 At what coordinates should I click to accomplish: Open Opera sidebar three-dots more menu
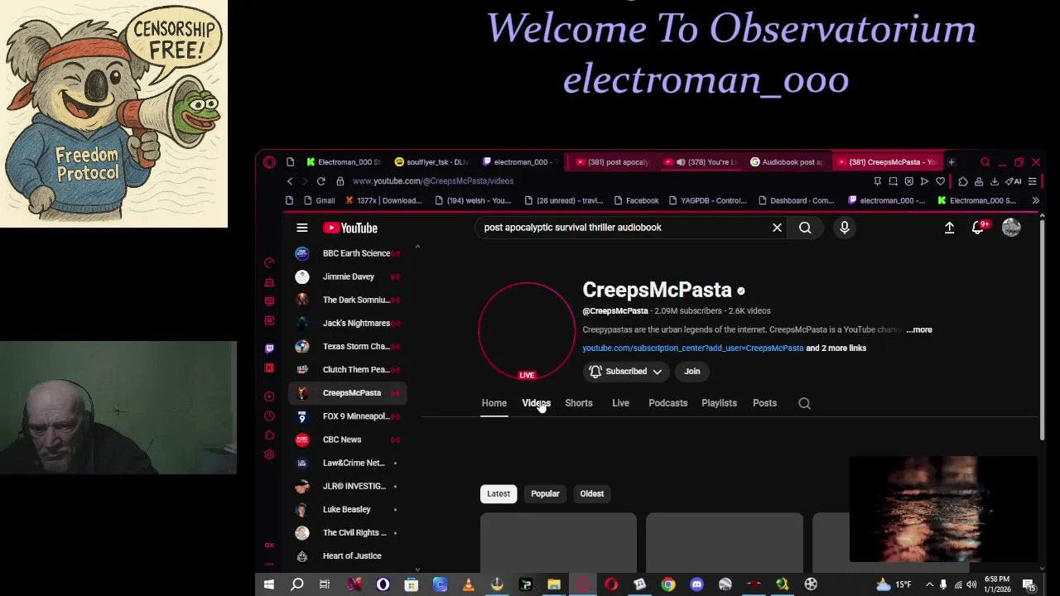coord(269,565)
